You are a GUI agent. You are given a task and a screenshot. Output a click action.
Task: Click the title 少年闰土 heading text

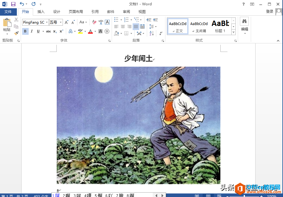click(139, 58)
